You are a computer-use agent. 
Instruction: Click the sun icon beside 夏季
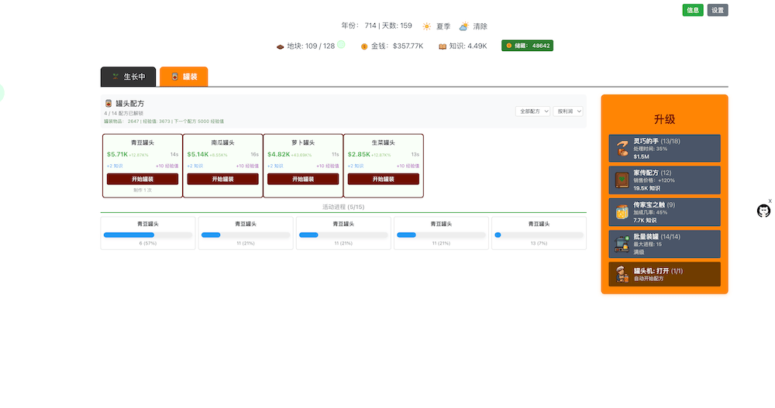tap(426, 26)
